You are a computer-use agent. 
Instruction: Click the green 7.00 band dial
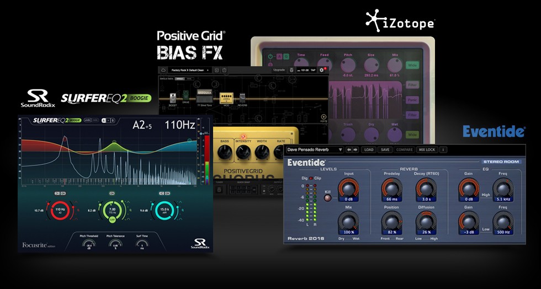coord(112,210)
